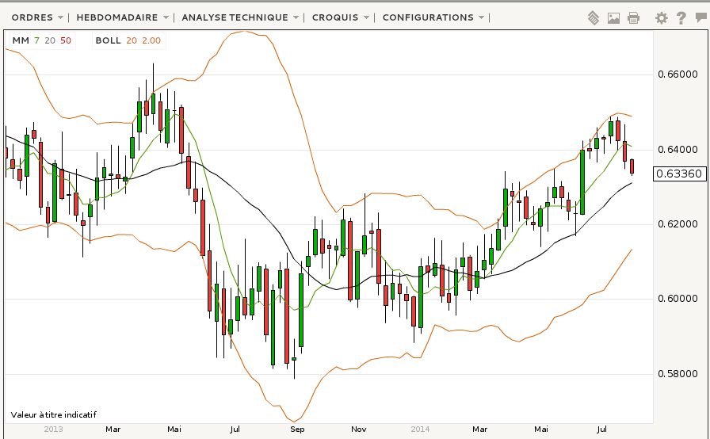Image resolution: width=710 pixels, height=439 pixels.
Task: Expand the CONFIGURATIONS dropdown arrow
Action: [481, 17]
